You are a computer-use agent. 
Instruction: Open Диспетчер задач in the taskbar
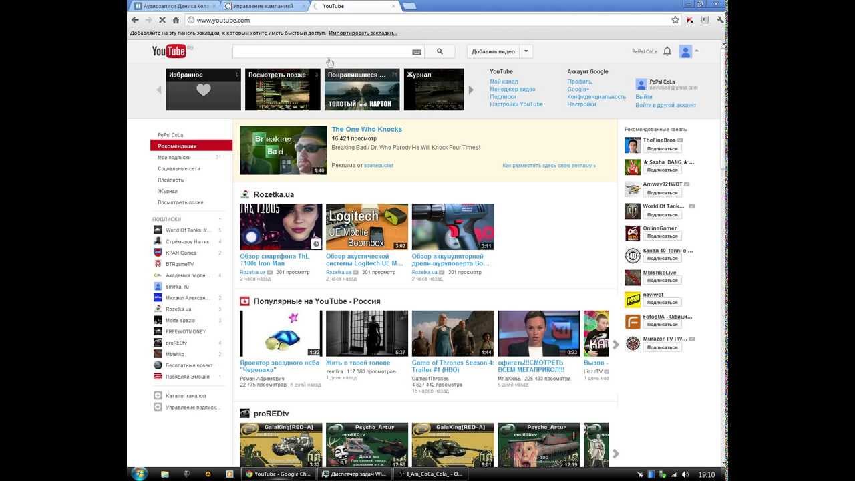(354, 474)
